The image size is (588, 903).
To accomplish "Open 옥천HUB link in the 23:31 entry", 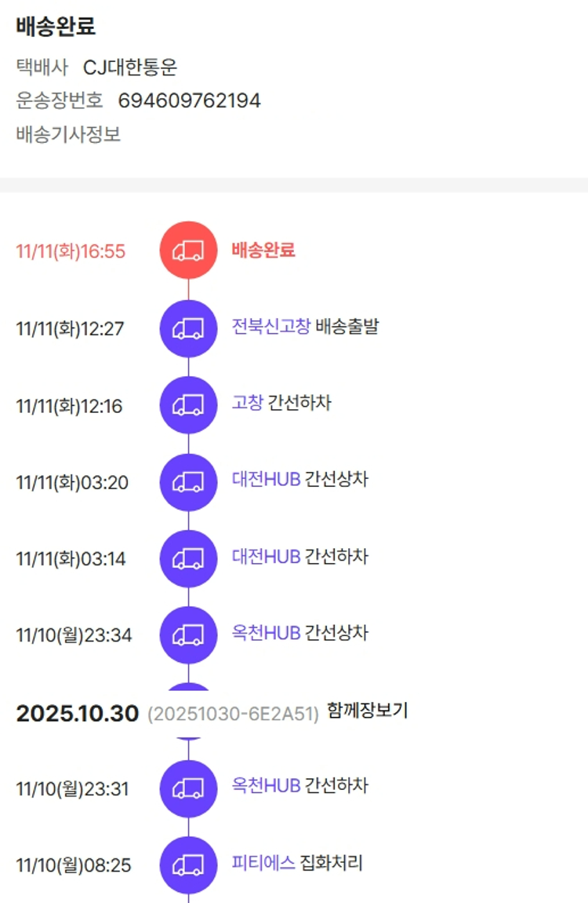I will pos(266,785).
